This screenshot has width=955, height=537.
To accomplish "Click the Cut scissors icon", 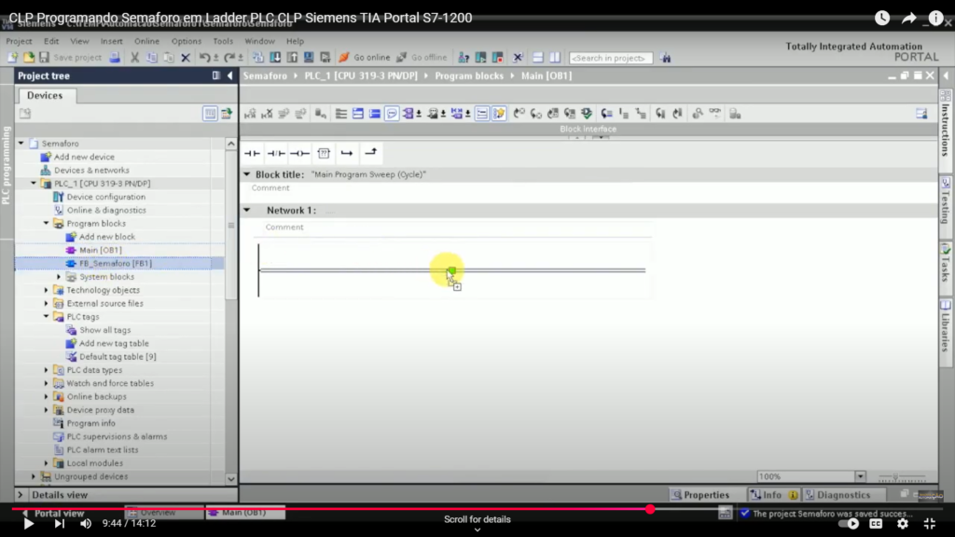I will tap(134, 58).
